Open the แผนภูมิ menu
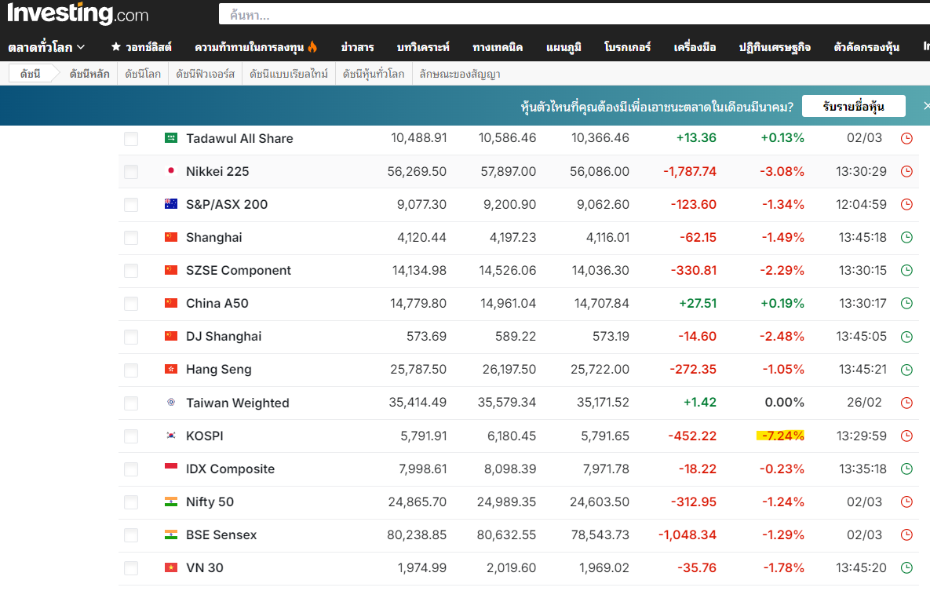The height and width of the screenshot is (591, 930). (563, 47)
